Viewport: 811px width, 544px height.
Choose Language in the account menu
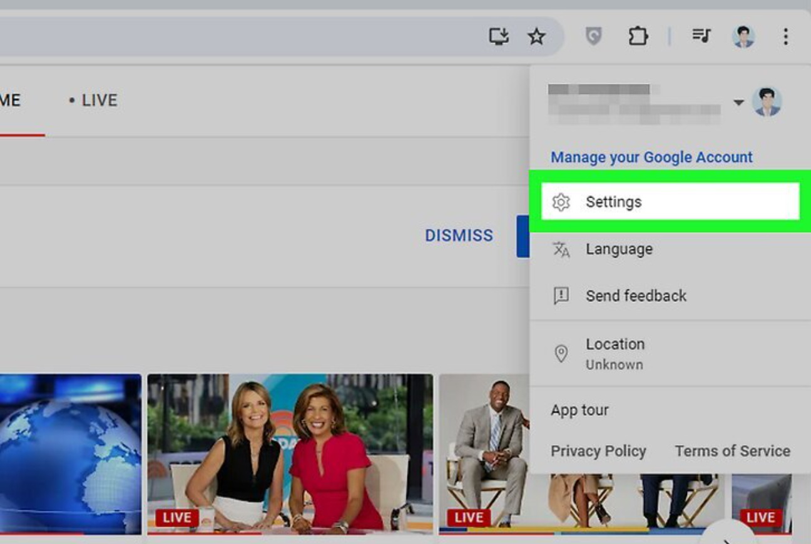click(618, 249)
